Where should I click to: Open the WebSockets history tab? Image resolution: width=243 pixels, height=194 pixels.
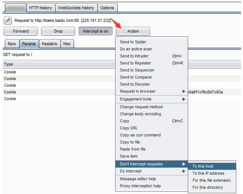(76, 8)
